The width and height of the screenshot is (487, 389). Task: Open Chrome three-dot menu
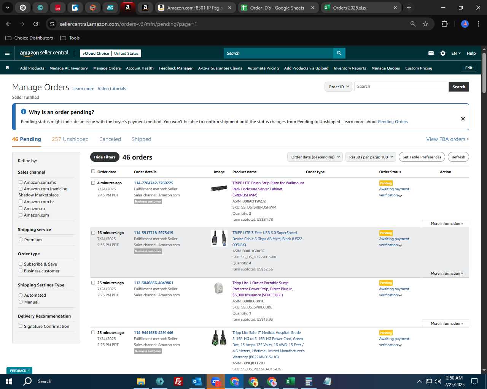coord(478,24)
